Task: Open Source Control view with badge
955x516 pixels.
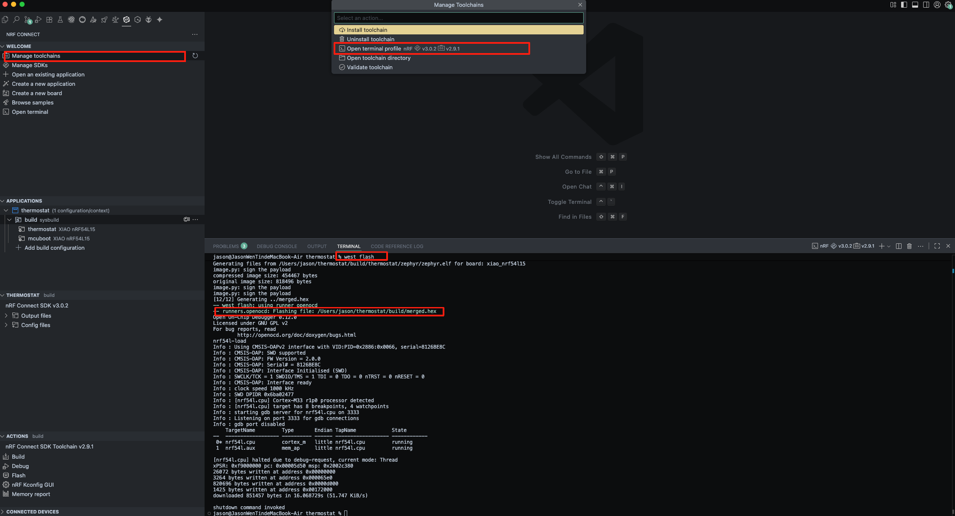Action: coord(28,20)
